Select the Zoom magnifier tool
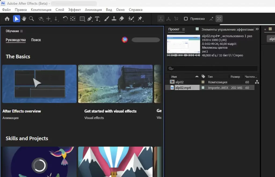This screenshot has width=275, height=177. 31,19
